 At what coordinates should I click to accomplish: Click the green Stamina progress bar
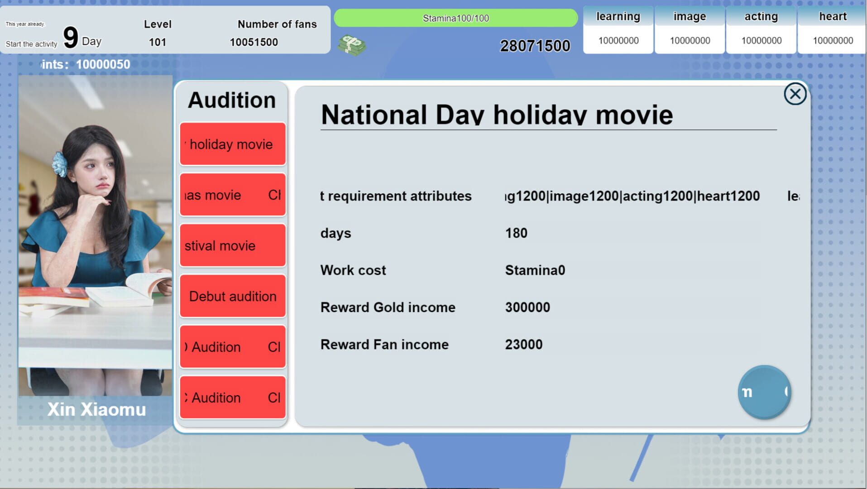(x=455, y=18)
